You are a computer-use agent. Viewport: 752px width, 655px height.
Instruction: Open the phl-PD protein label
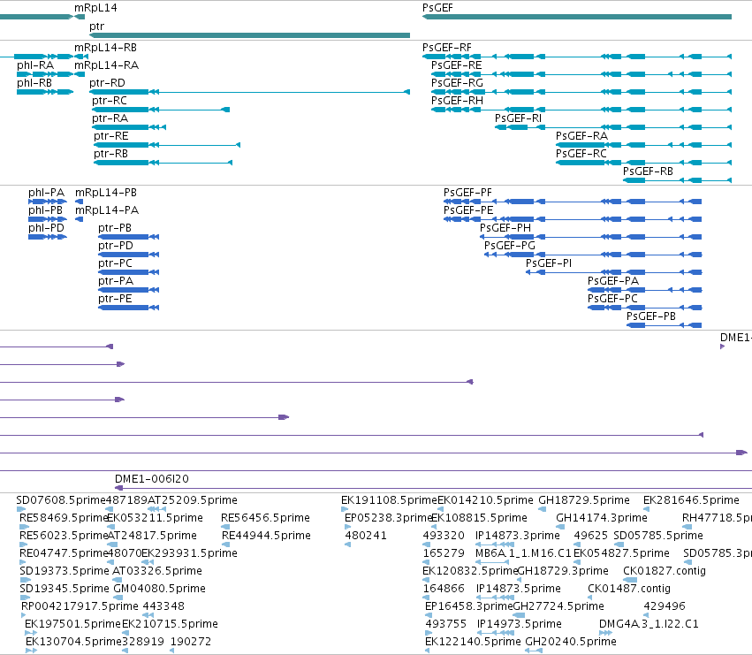pyautogui.click(x=46, y=228)
